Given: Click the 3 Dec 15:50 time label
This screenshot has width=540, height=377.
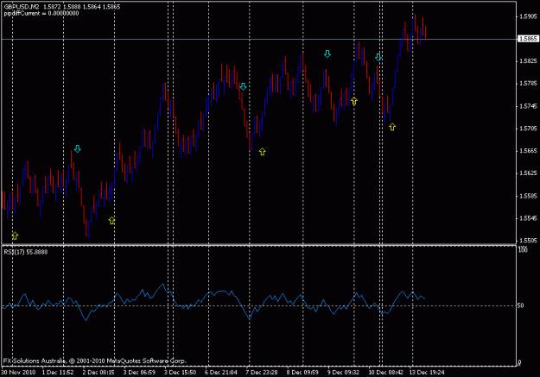Looking at the screenshot, I should 180,372.
